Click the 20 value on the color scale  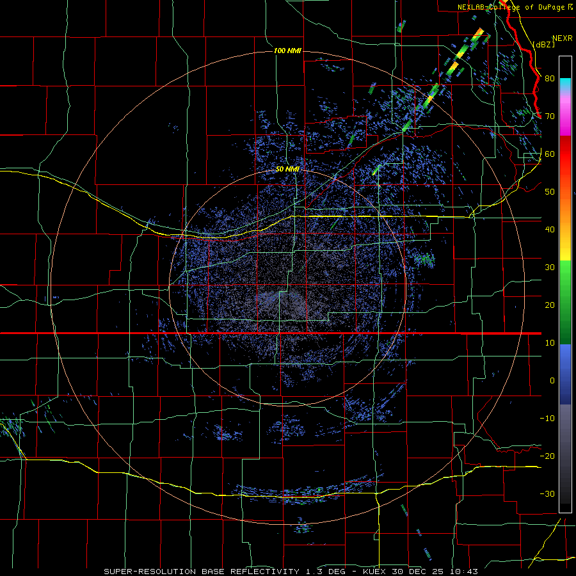coord(550,305)
